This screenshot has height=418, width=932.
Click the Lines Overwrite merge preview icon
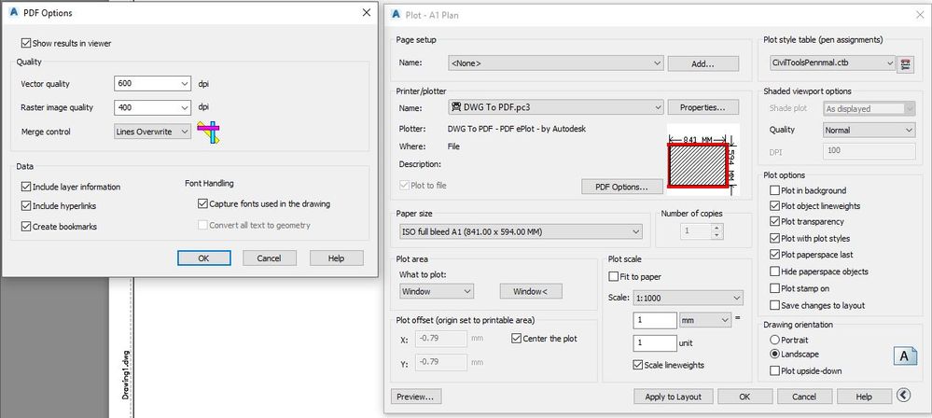209,132
